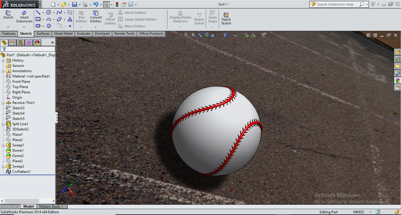Click the Plane sketch tool icon
401x215 pixels.
coord(70,12)
